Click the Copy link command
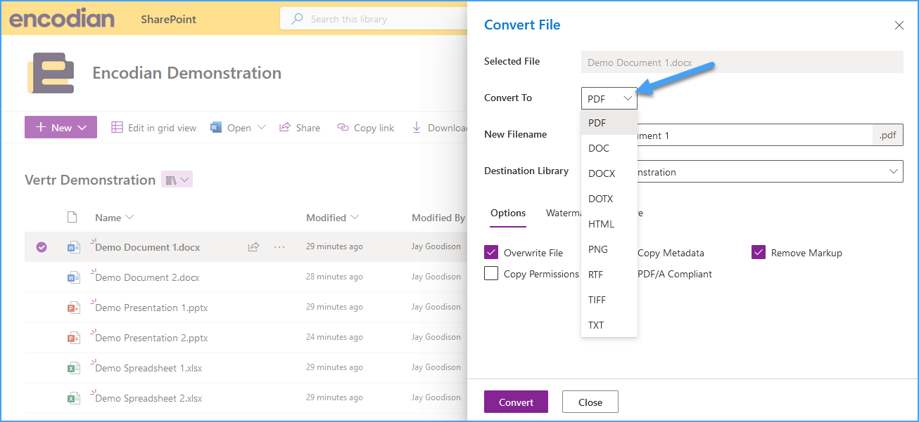Viewport: 919px width, 422px height. tap(365, 128)
